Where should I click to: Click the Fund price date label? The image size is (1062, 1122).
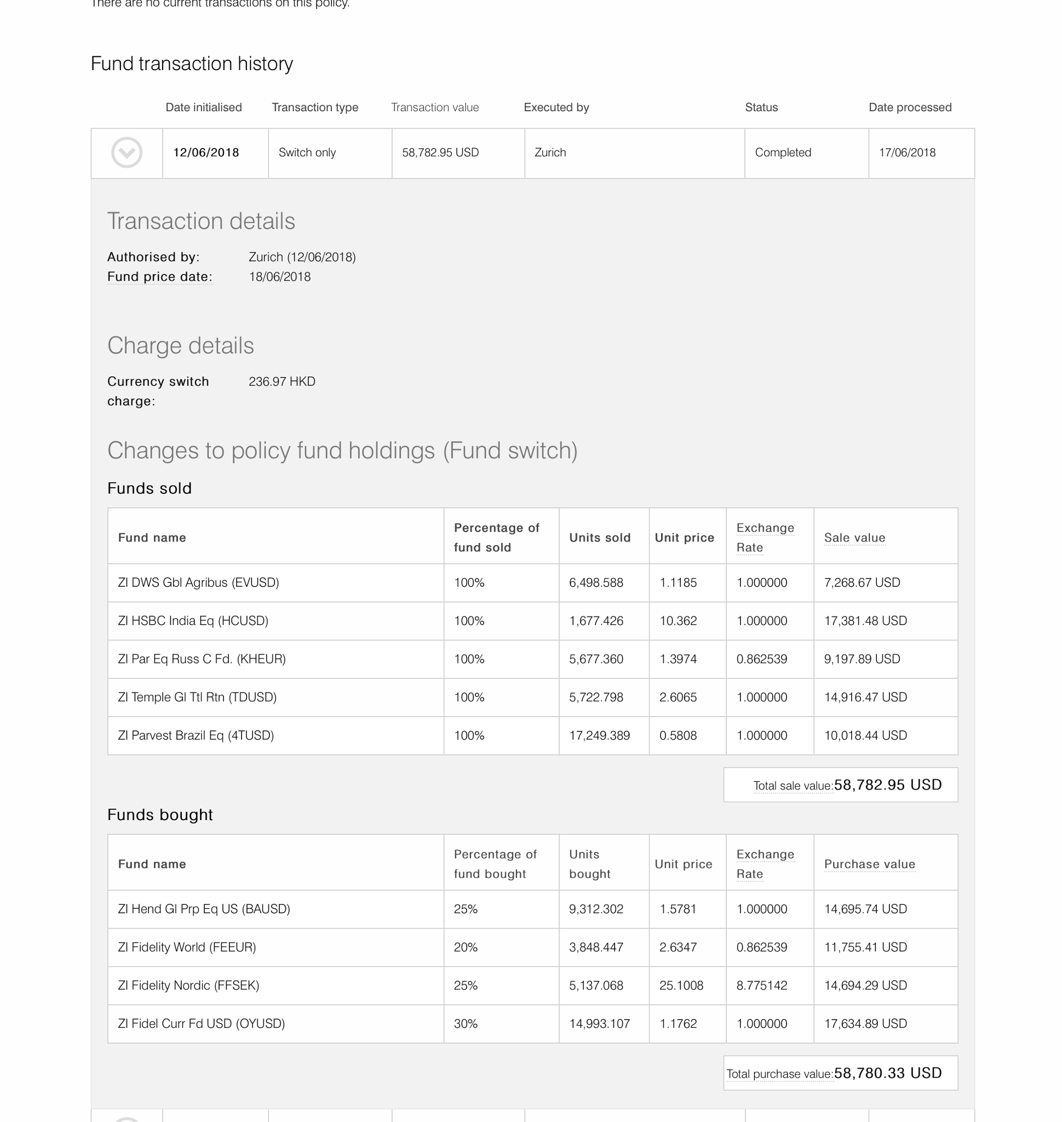tap(159, 277)
